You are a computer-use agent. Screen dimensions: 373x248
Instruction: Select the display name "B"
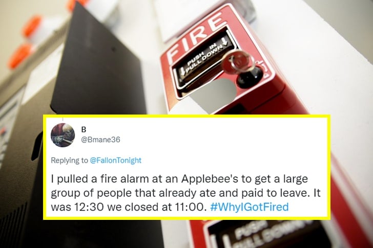click(x=84, y=129)
